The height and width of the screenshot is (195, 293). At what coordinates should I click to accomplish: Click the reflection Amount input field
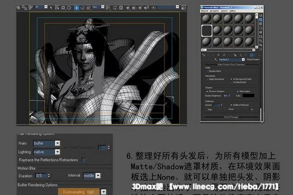tap(217, 105)
